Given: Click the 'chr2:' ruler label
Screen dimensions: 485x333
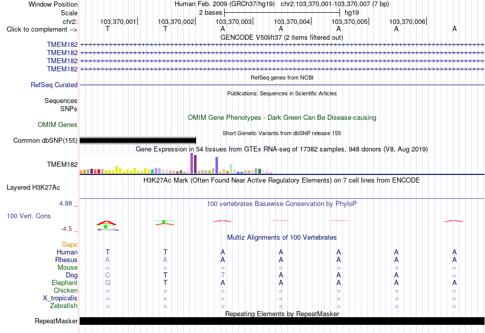Looking at the screenshot, I should [70, 21].
